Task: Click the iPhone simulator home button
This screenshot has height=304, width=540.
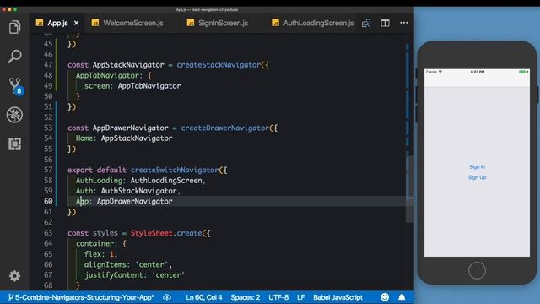Action: coord(477,270)
